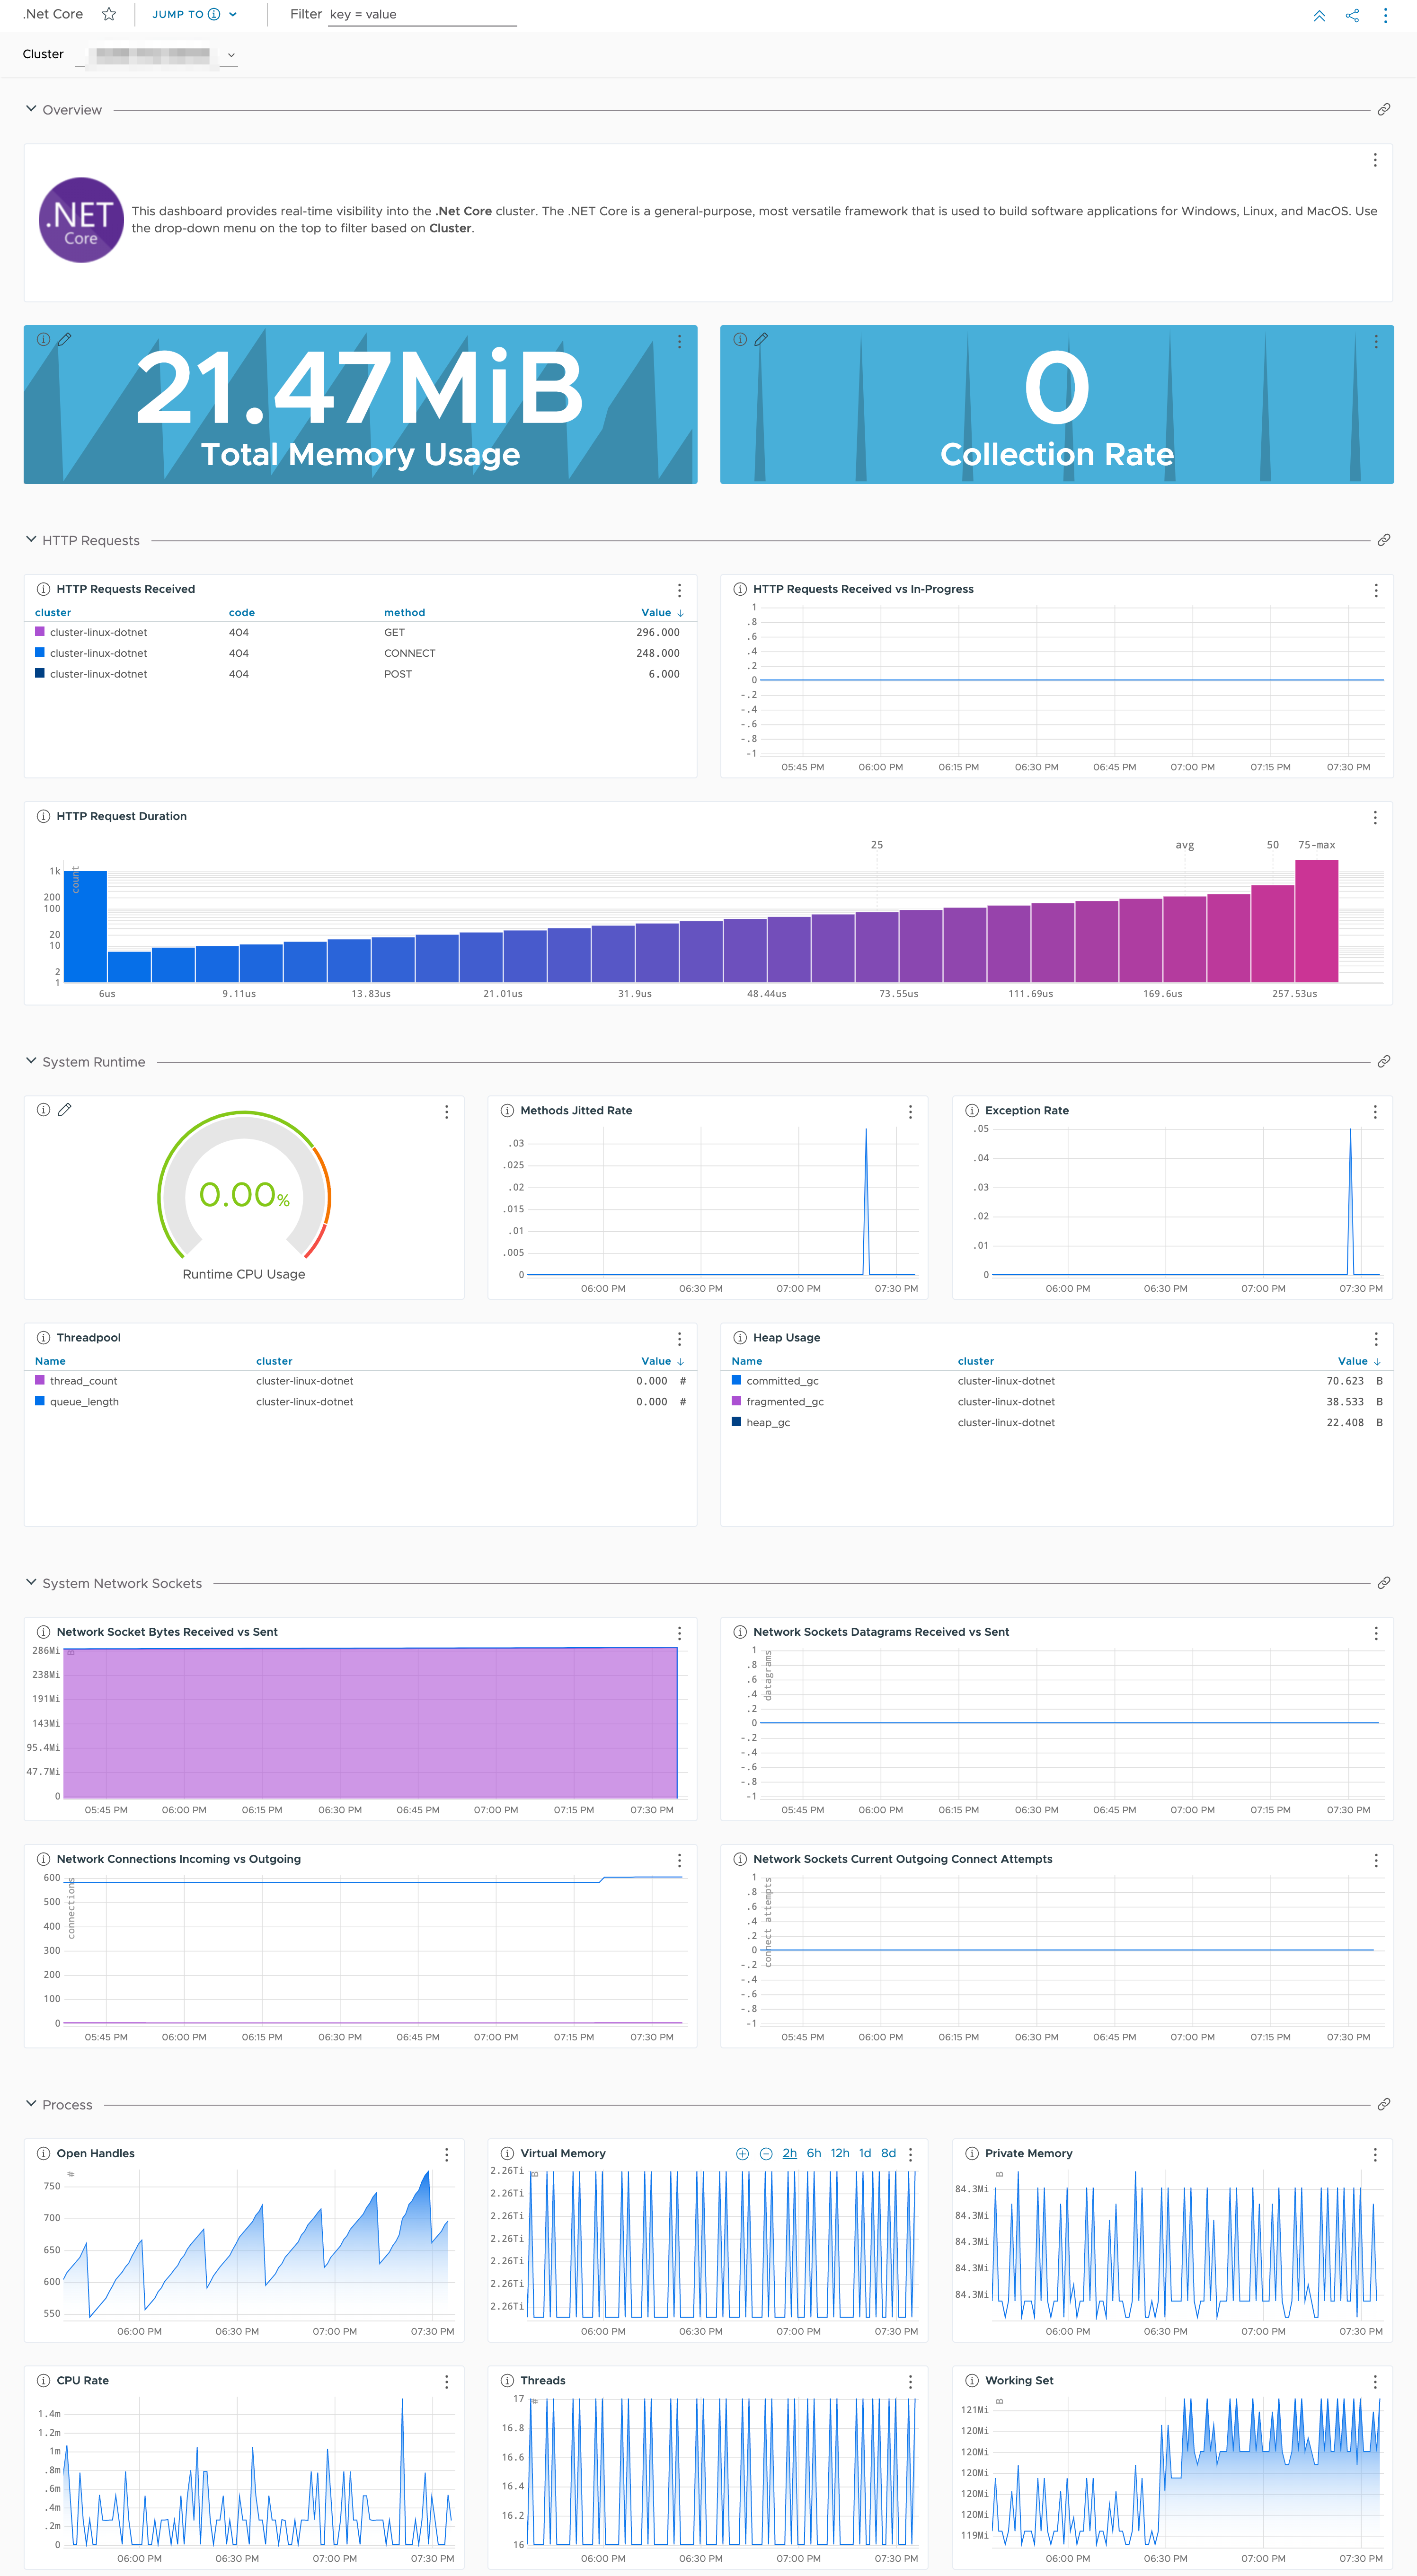Open Network Socket Bytes Received vs Sent menu

tap(679, 1633)
